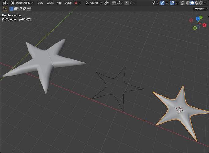Toggle snapping magnet icon
Screen dimensions: 209x153
[x=114, y=3]
